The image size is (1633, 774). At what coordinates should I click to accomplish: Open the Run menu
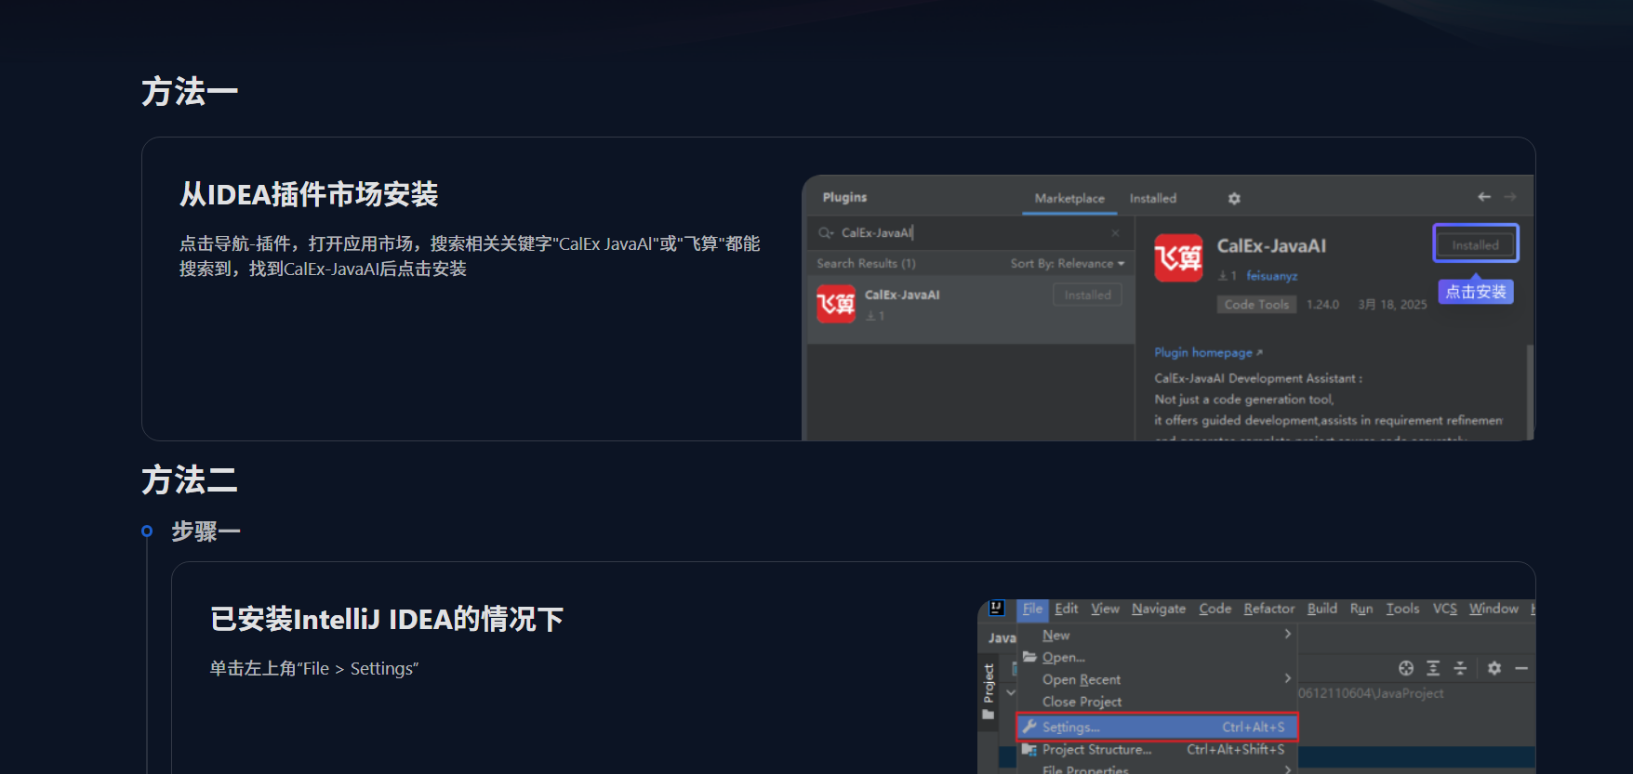pos(1361,609)
